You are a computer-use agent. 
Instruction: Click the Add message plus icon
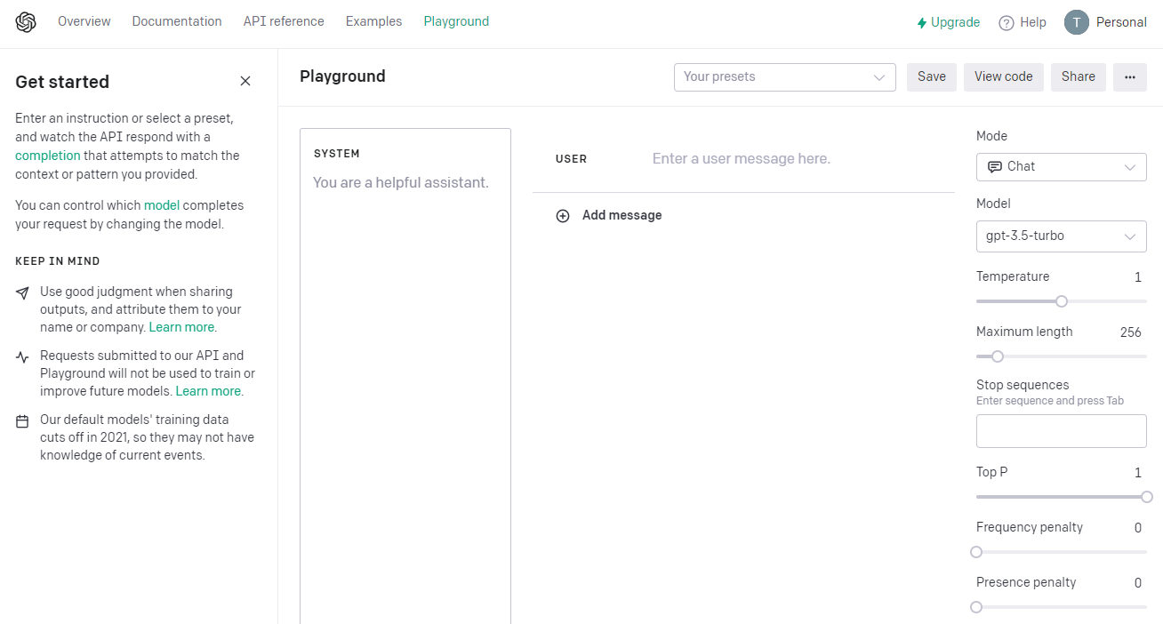(563, 215)
